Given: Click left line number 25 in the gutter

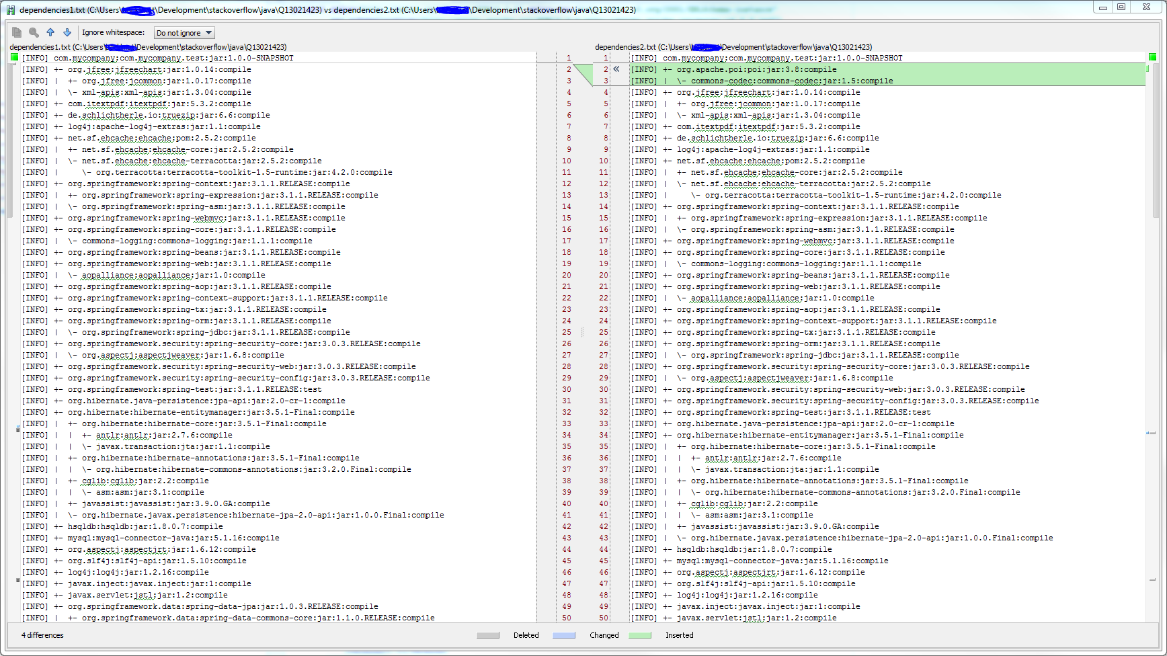Looking at the screenshot, I should pyautogui.click(x=567, y=332).
